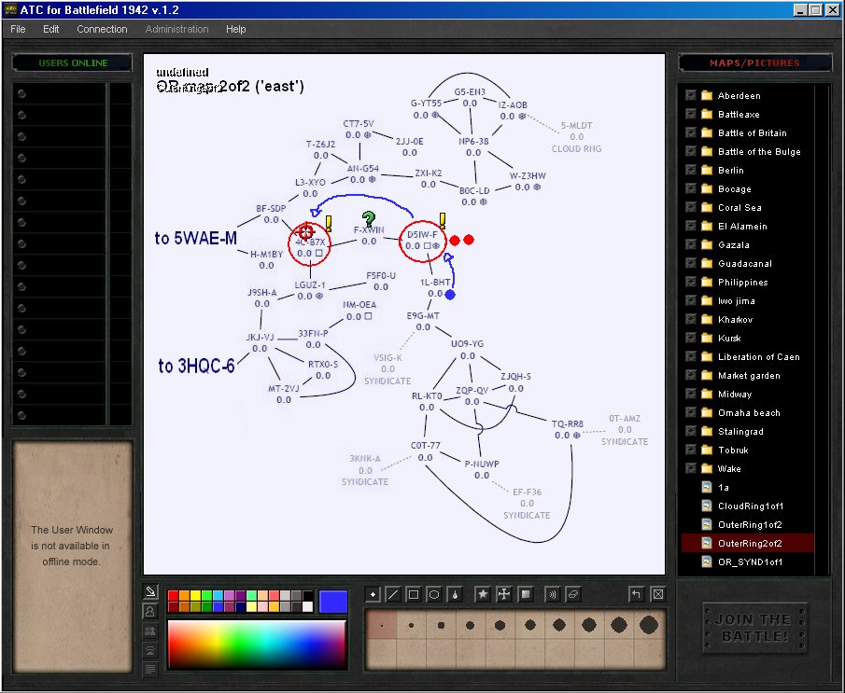Open the OuterRing1of2 map

tap(750, 524)
